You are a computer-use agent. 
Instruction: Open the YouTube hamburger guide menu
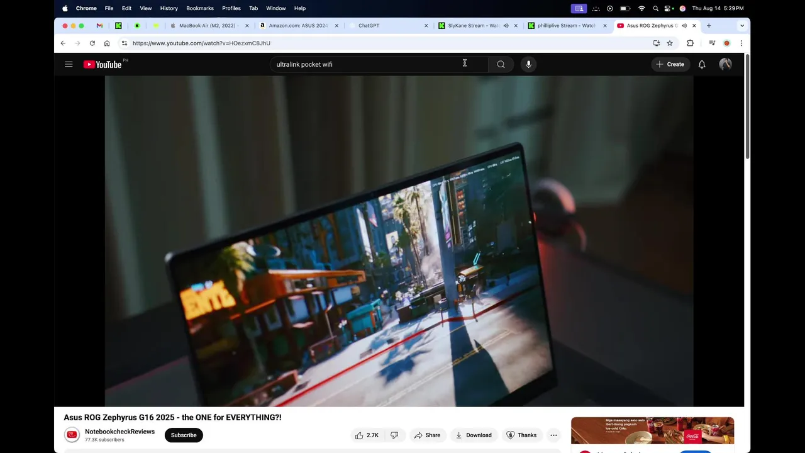point(69,64)
